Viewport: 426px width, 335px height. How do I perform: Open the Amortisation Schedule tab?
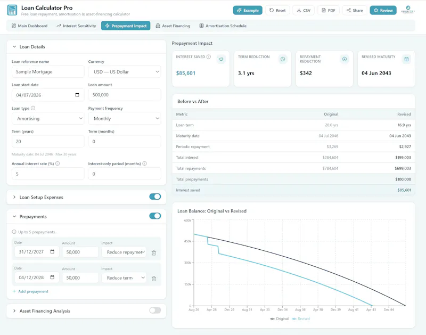coord(223,26)
